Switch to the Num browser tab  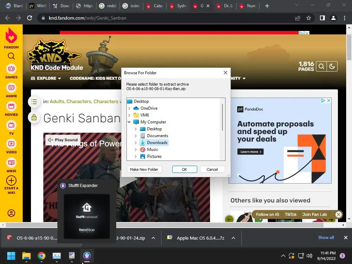[249, 6]
